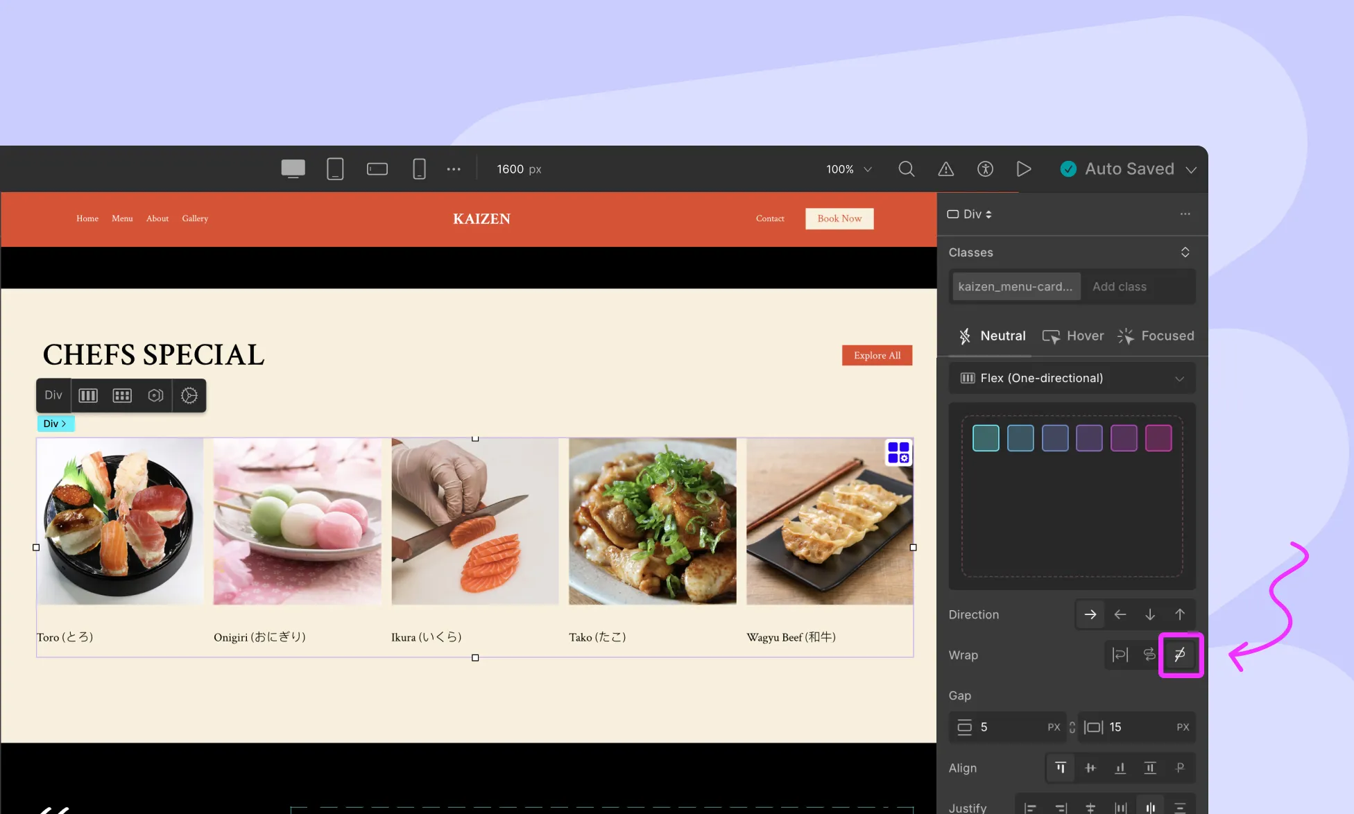1354x814 pixels.
Task: Select the purple fourth flex preview box
Action: (x=1089, y=438)
